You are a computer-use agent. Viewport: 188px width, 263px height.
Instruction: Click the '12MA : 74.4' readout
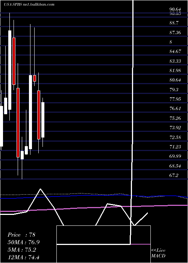[23, 257]
